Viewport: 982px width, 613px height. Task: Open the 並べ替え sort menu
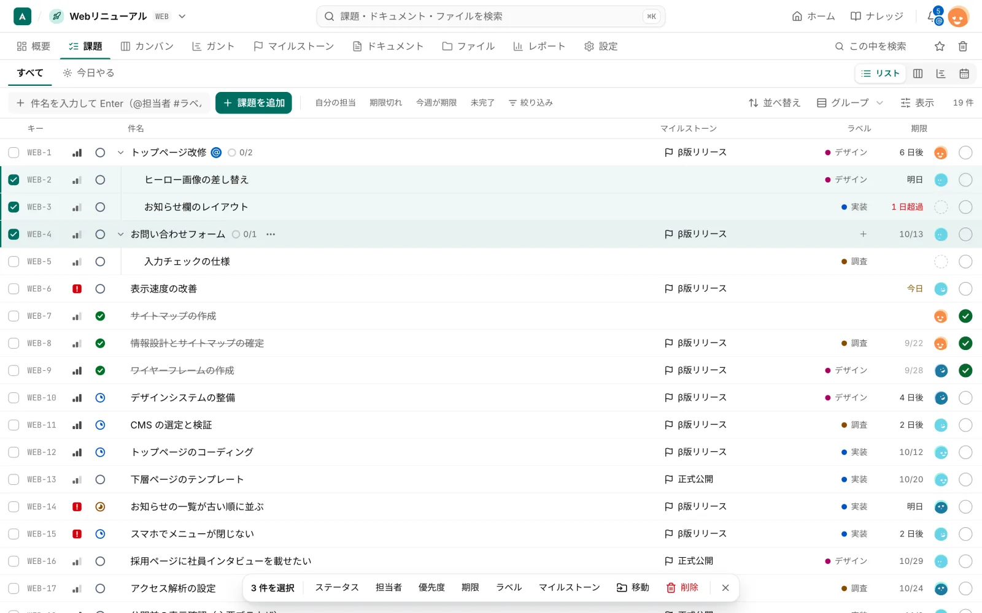(x=775, y=103)
